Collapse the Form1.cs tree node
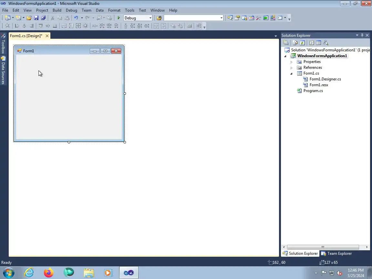The image size is (372, 279). point(292,74)
